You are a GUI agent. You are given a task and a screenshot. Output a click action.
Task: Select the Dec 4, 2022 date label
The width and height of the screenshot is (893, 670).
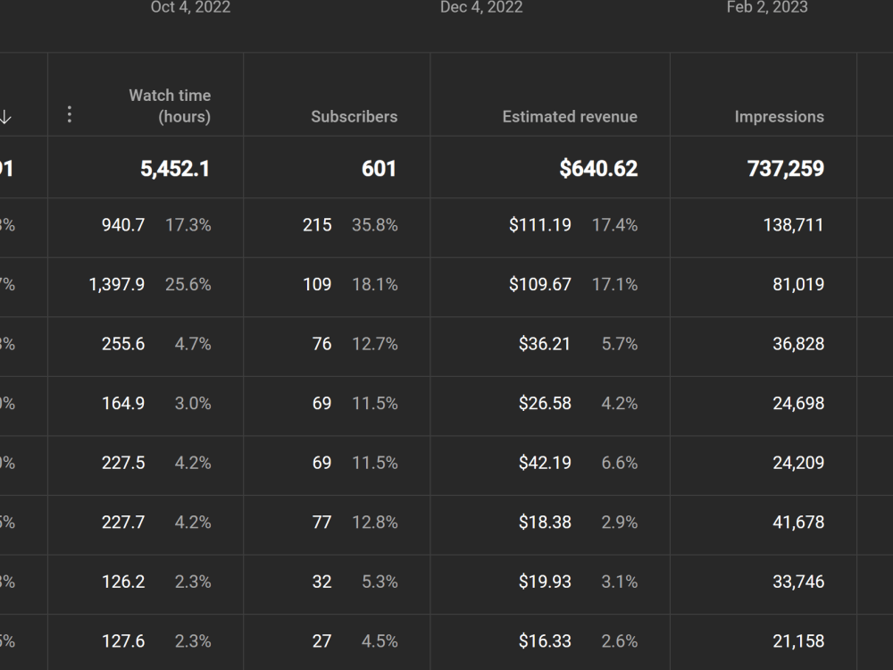coord(481,7)
